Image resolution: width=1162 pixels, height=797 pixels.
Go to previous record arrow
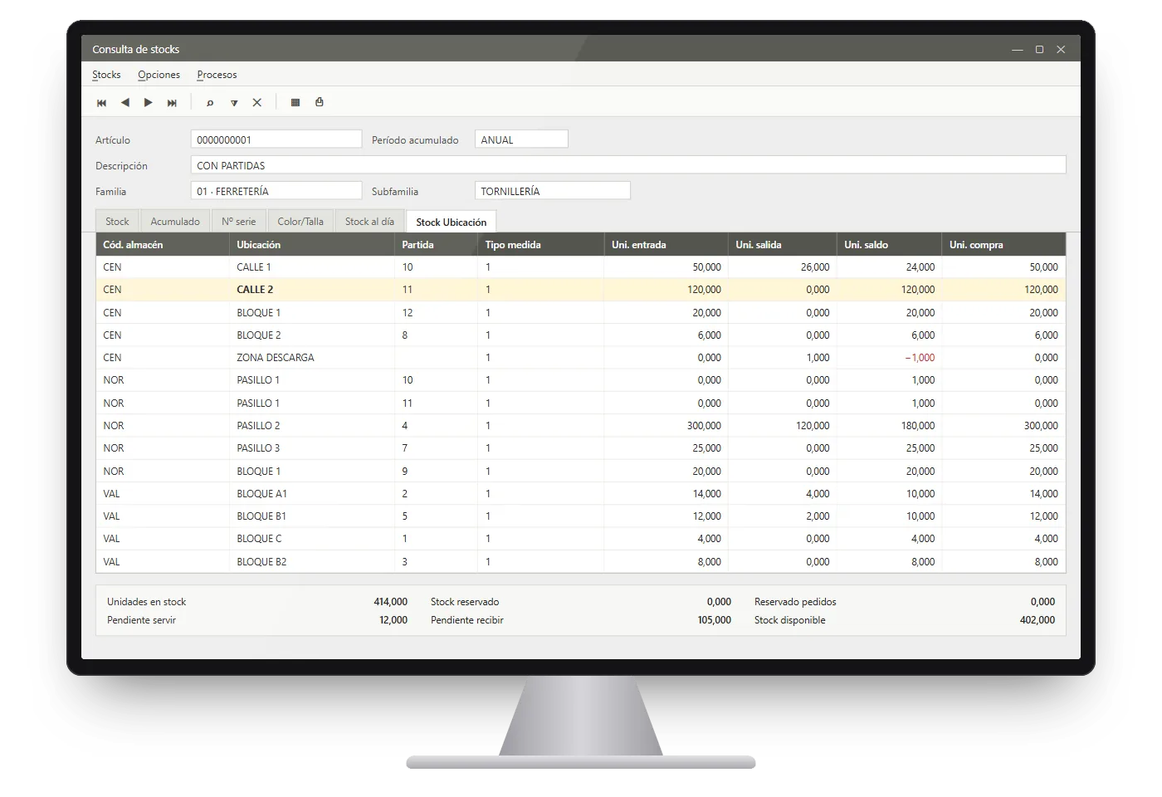coord(125,103)
